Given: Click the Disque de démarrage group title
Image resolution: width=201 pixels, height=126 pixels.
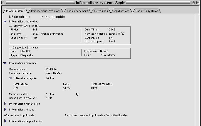Looking at the screenshot, I should (26, 47).
